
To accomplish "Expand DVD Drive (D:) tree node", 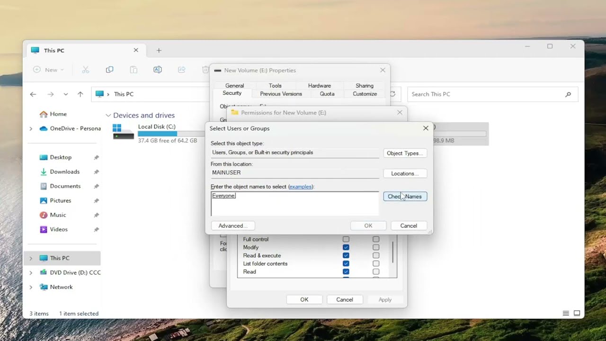I will 31,273.
